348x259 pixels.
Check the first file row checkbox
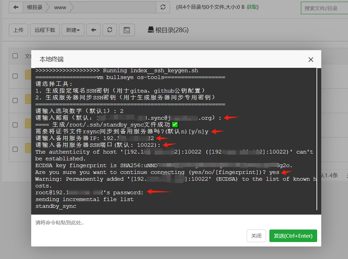click(x=15, y=76)
